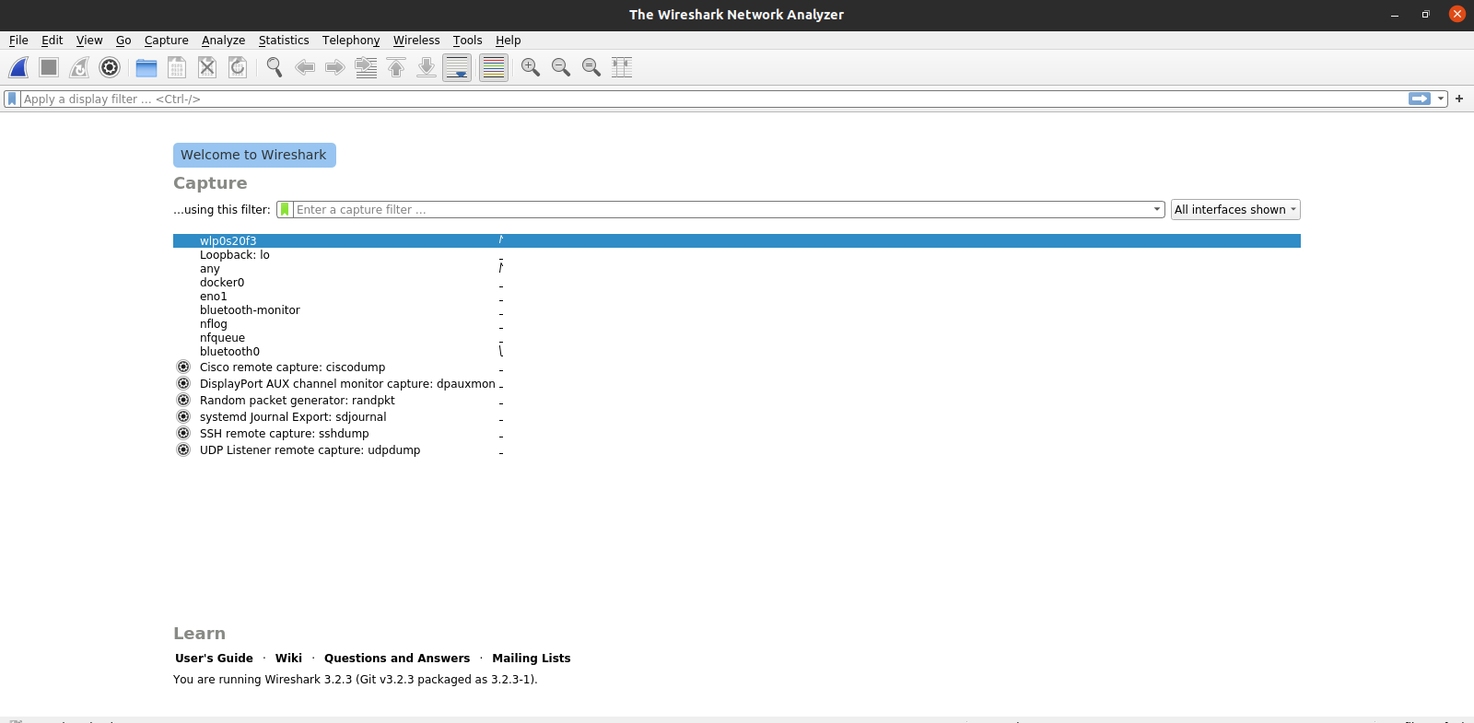Select the nflog interface

(737, 324)
